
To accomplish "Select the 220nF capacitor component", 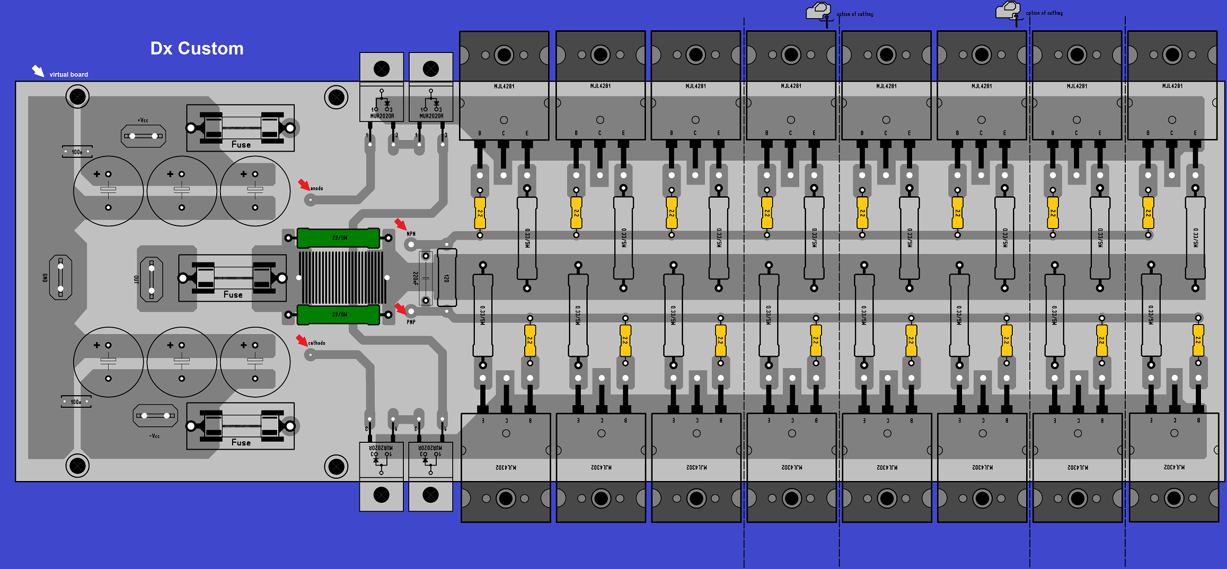I will [x=425, y=278].
